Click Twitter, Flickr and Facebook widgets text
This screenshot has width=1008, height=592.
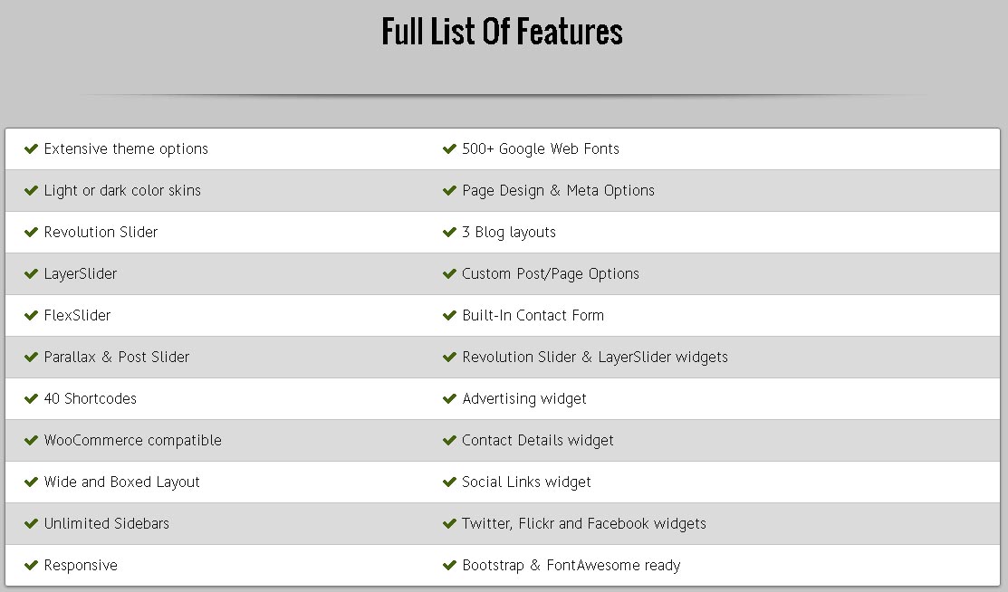tap(584, 523)
